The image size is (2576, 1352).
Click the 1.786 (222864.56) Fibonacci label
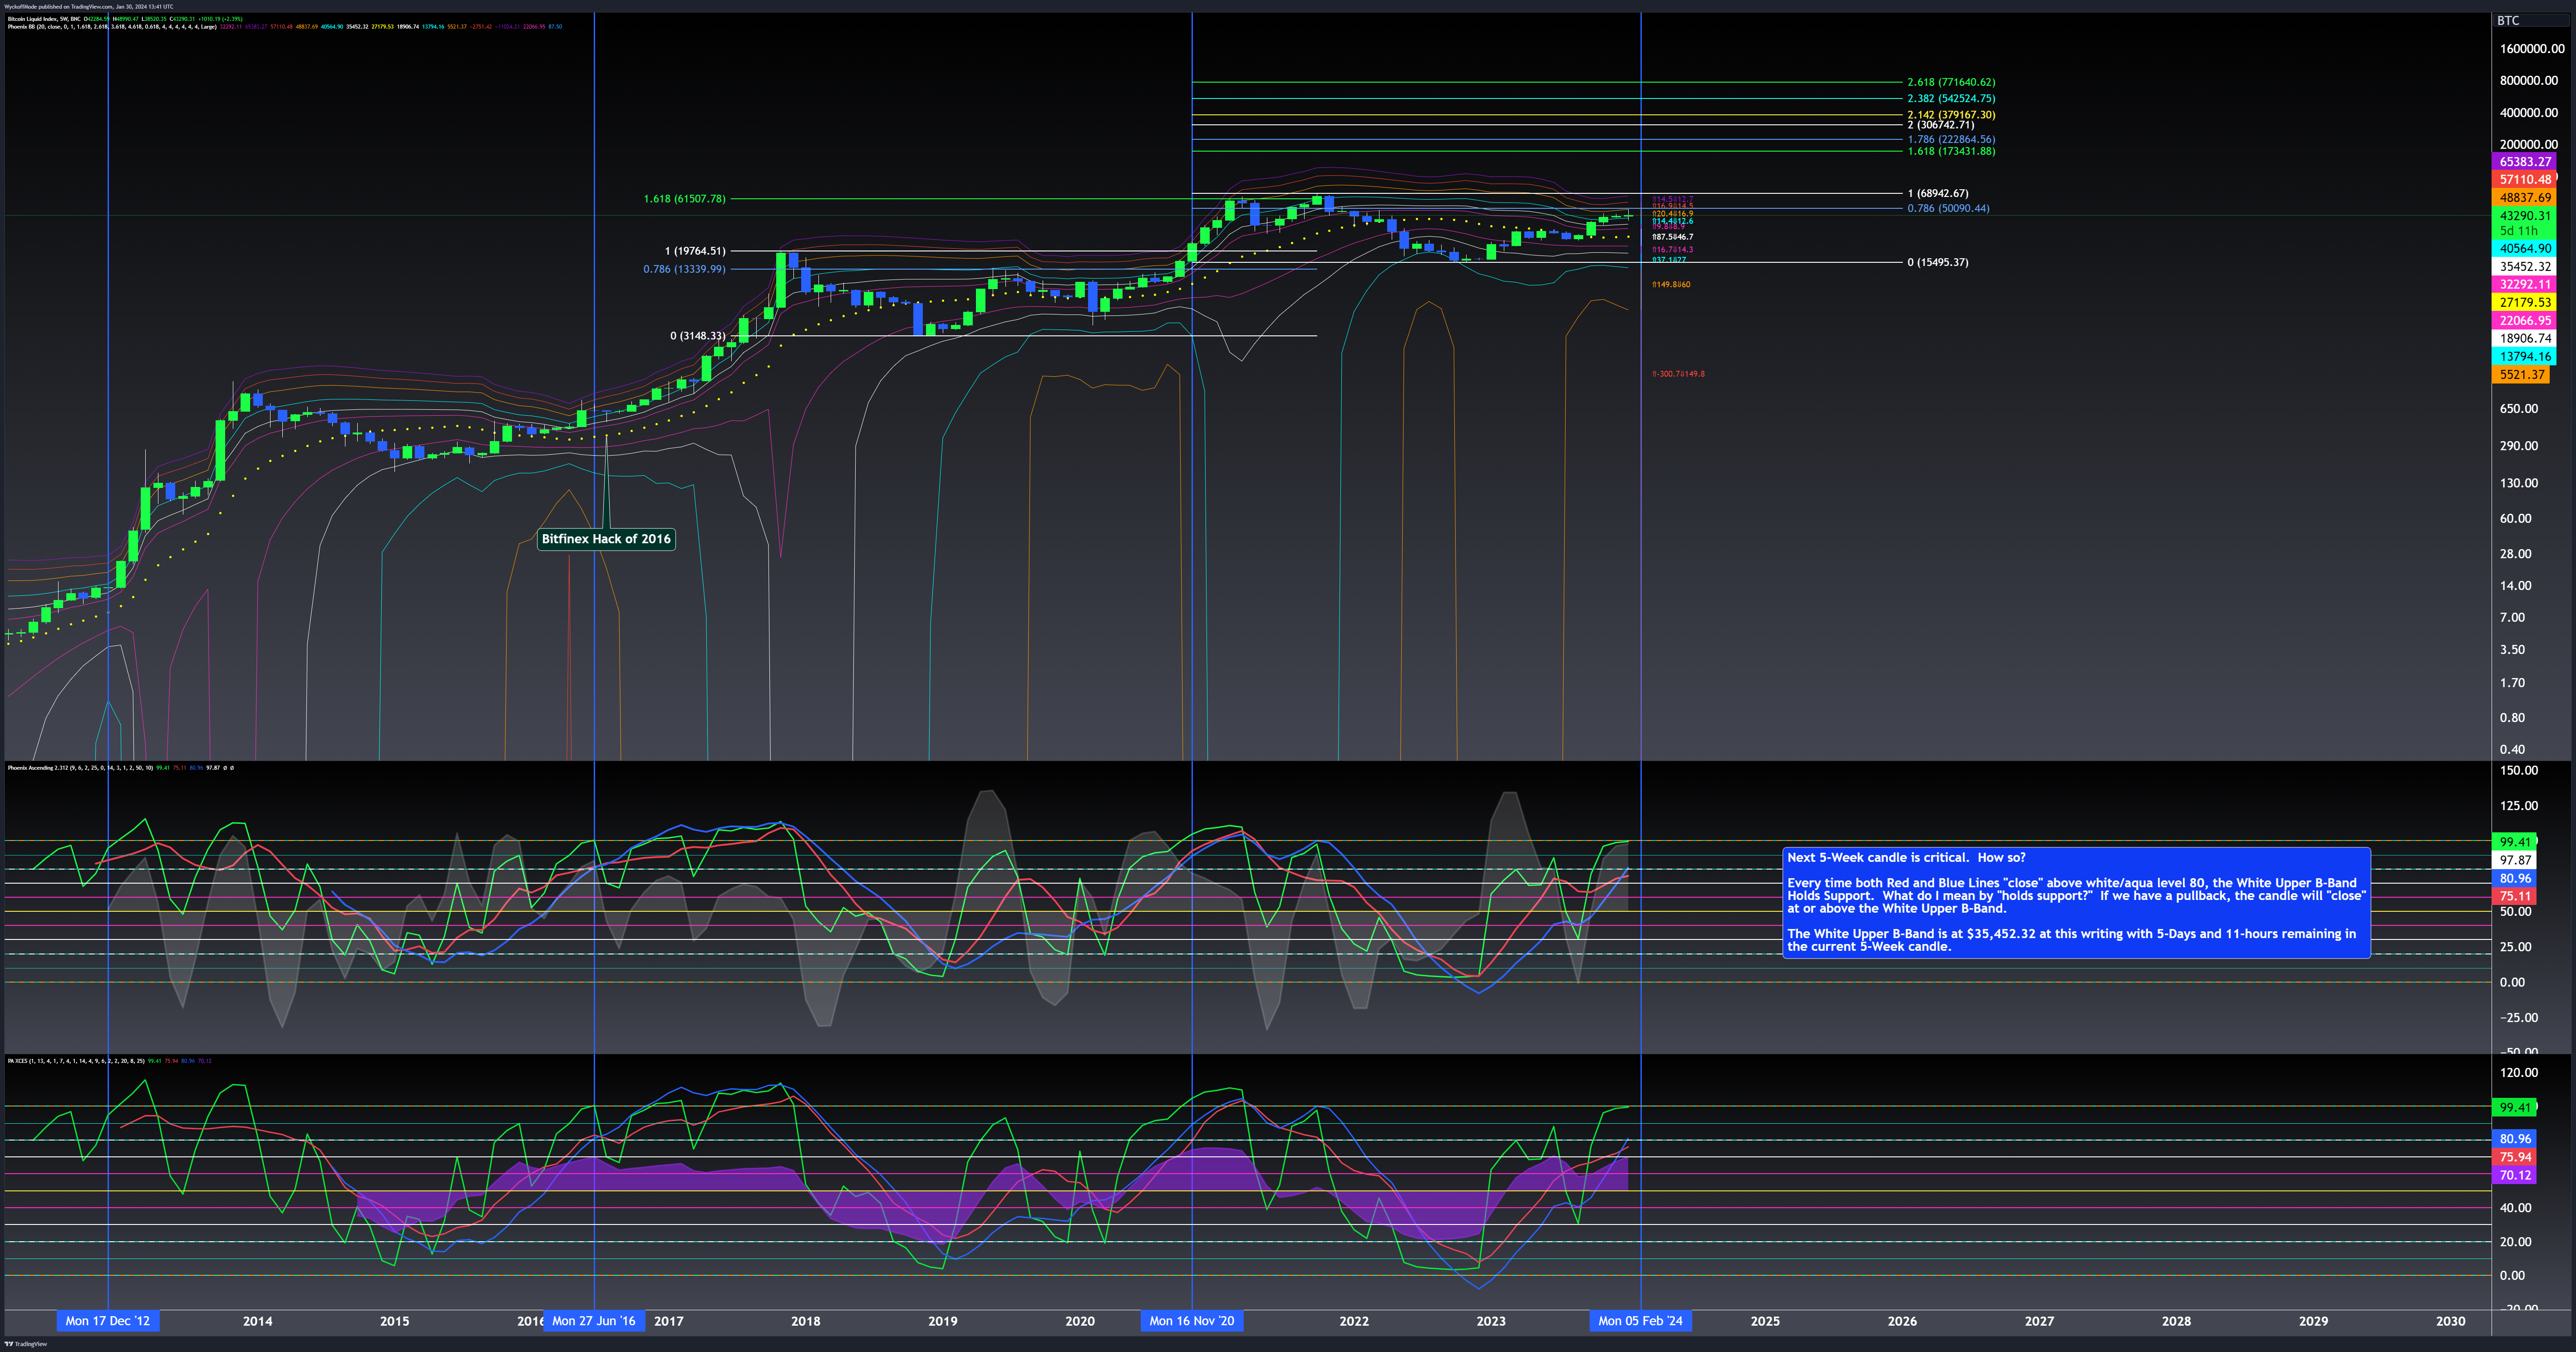pyautogui.click(x=1951, y=140)
